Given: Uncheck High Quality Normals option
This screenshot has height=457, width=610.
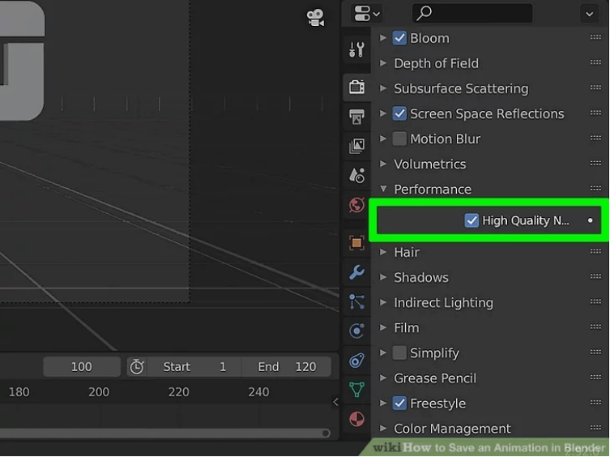Looking at the screenshot, I should [471, 220].
